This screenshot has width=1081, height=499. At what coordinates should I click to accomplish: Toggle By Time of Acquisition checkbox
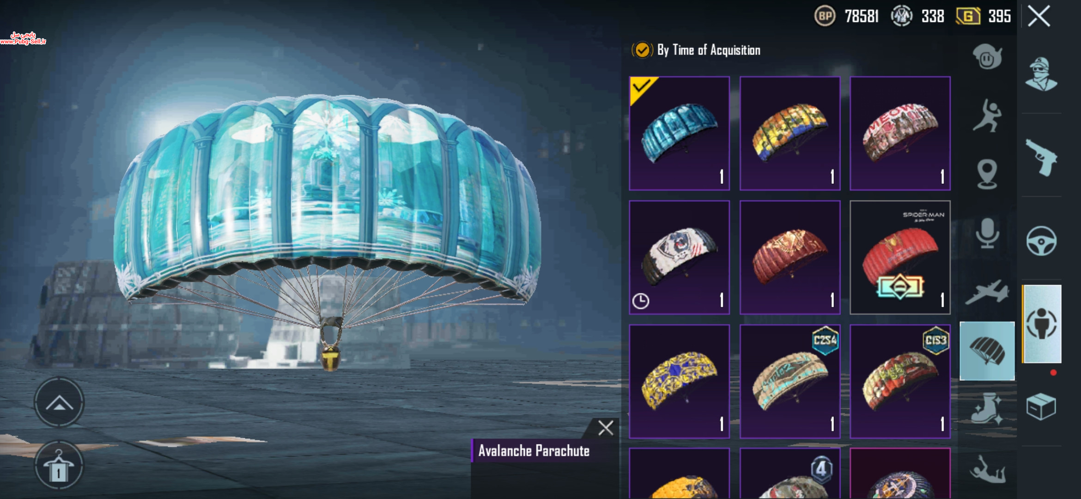[642, 50]
